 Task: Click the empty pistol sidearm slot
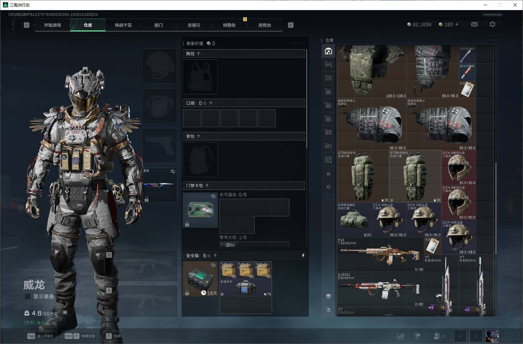click(x=160, y=145)
